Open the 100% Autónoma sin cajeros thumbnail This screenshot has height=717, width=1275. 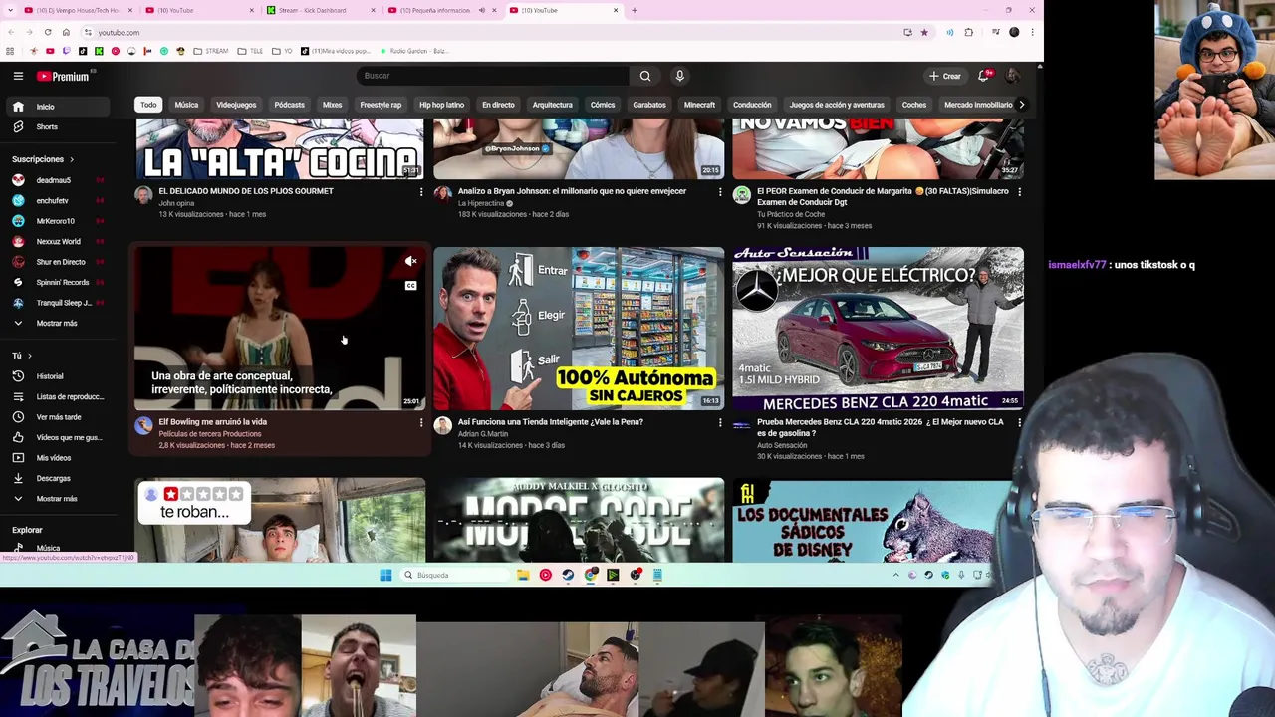pyautogui.click(x=579, y=329)
